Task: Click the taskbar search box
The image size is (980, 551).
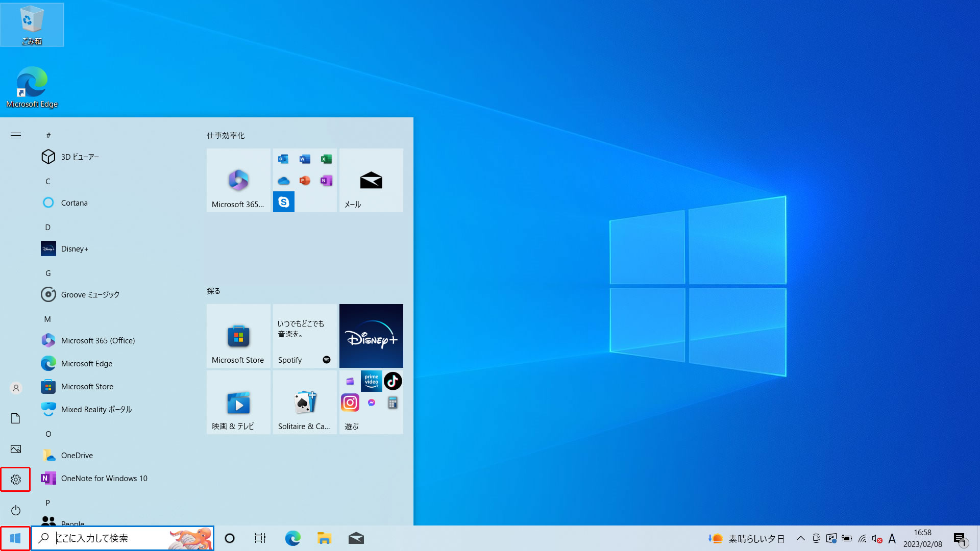Action: click(122, 538)
